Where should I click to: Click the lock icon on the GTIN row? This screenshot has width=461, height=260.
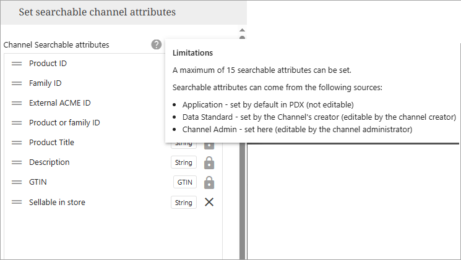tap(209, 182)
